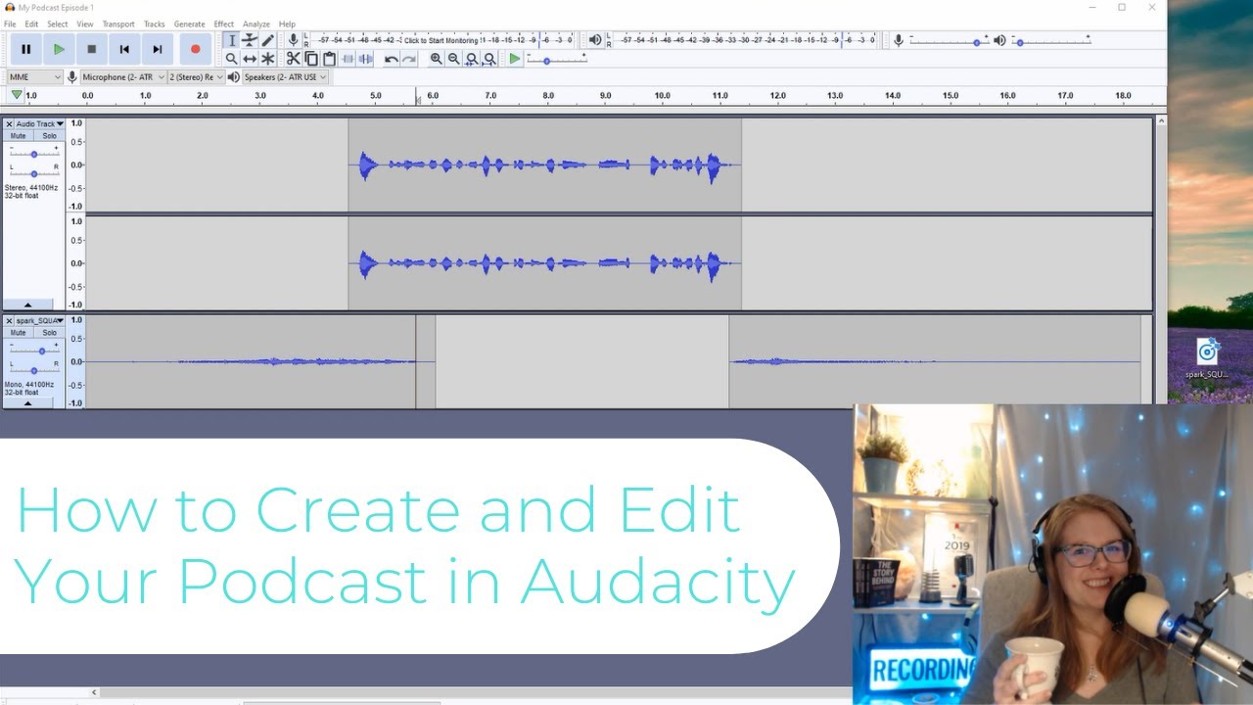Mute the Audio Track

tap(19, 136)
